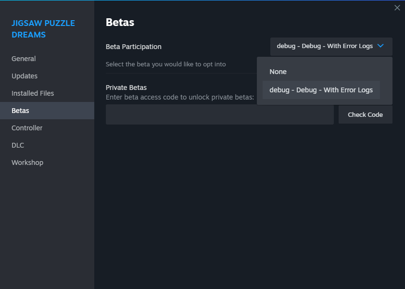The height and width of the screenshot is (289, 405).
Task: Open the Beta Participation dropdown box
Action: 331,47
